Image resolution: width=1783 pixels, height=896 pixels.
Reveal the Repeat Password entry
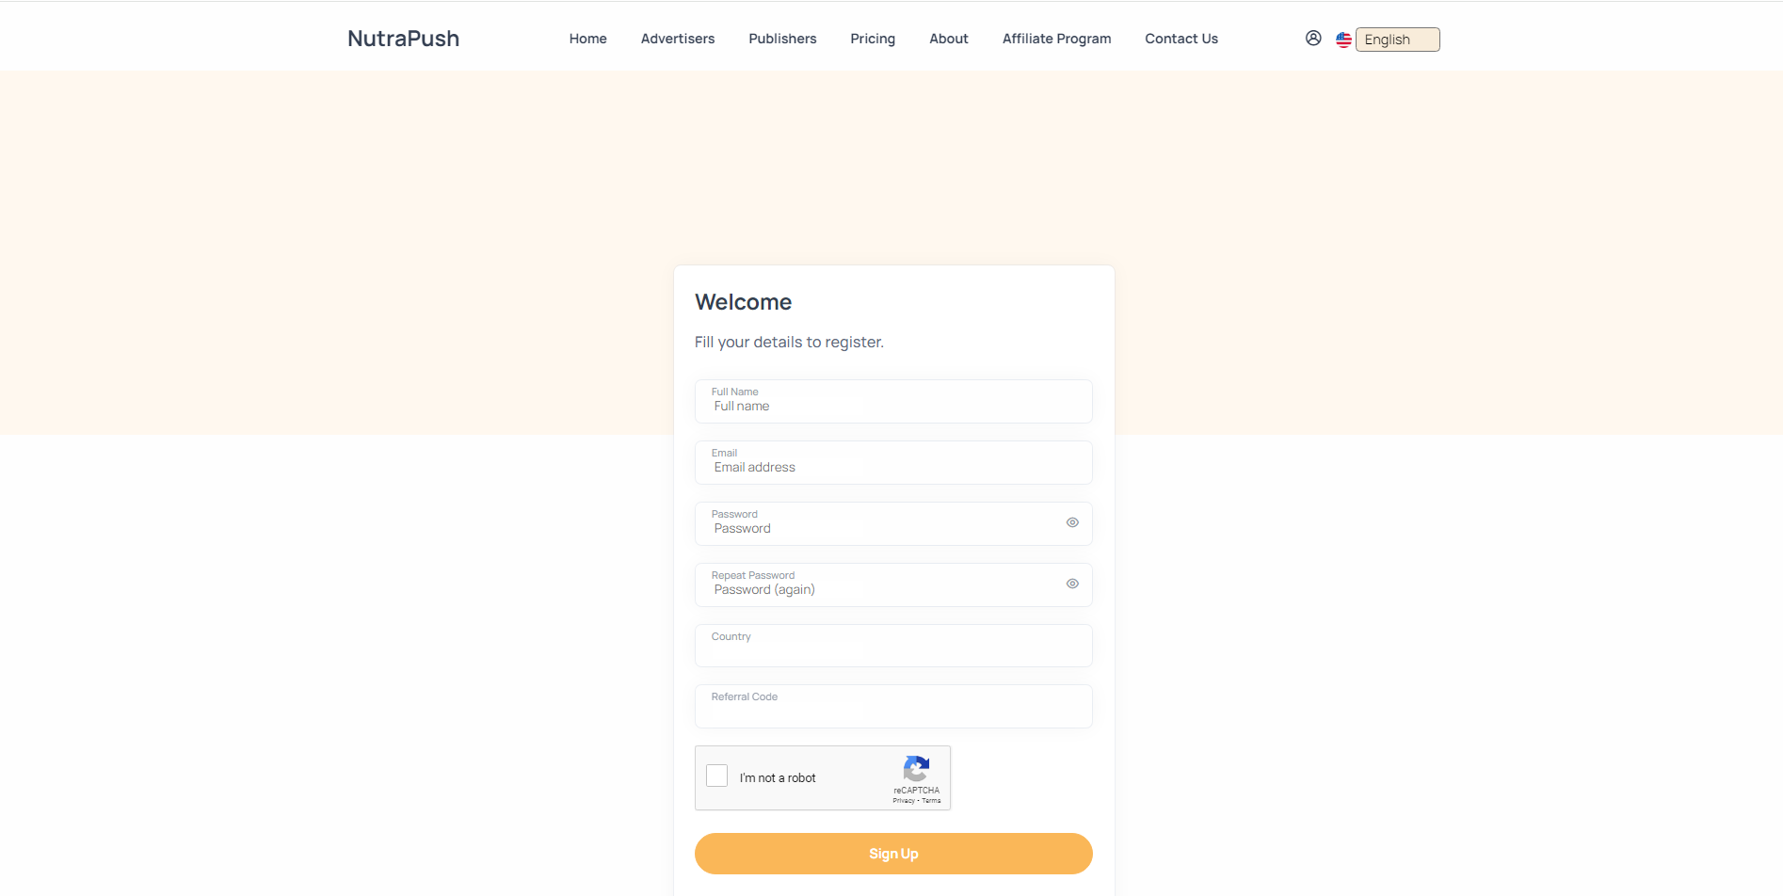point(1072,584)
